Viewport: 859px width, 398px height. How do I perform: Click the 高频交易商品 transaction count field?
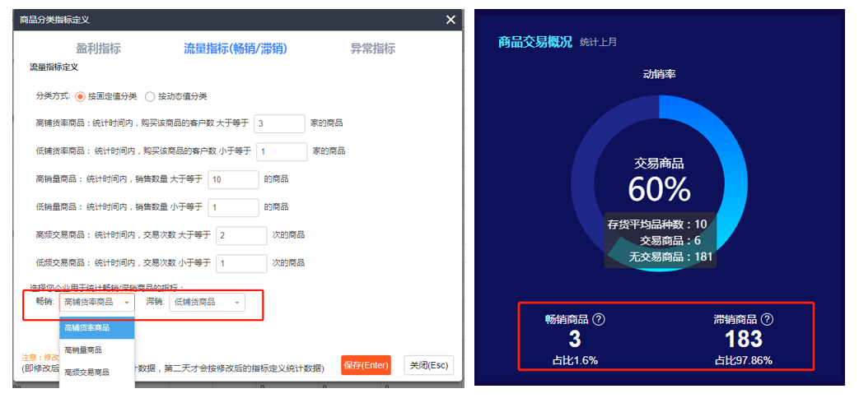(x=241, y=235)
